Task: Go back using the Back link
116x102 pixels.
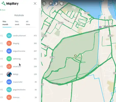Action: [x=3, y=10]
